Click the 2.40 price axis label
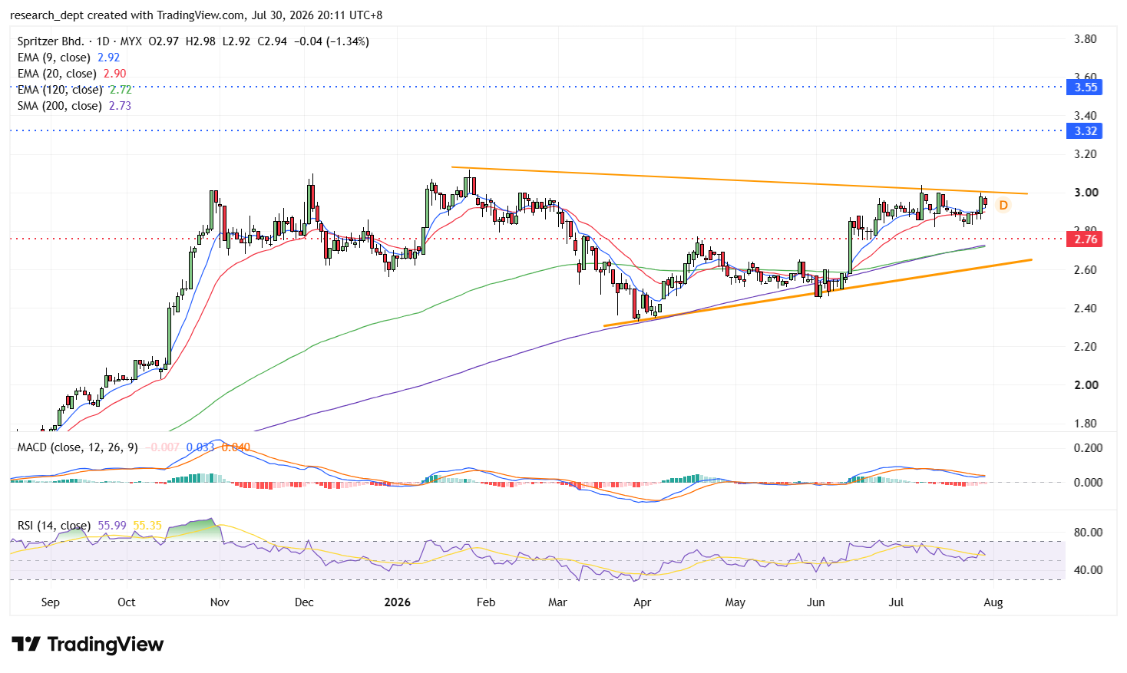 (1085, 308)
